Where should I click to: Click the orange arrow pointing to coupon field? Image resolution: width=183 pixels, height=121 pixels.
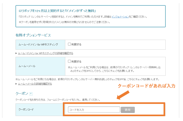pyautogui.click(x=123, y=95)
